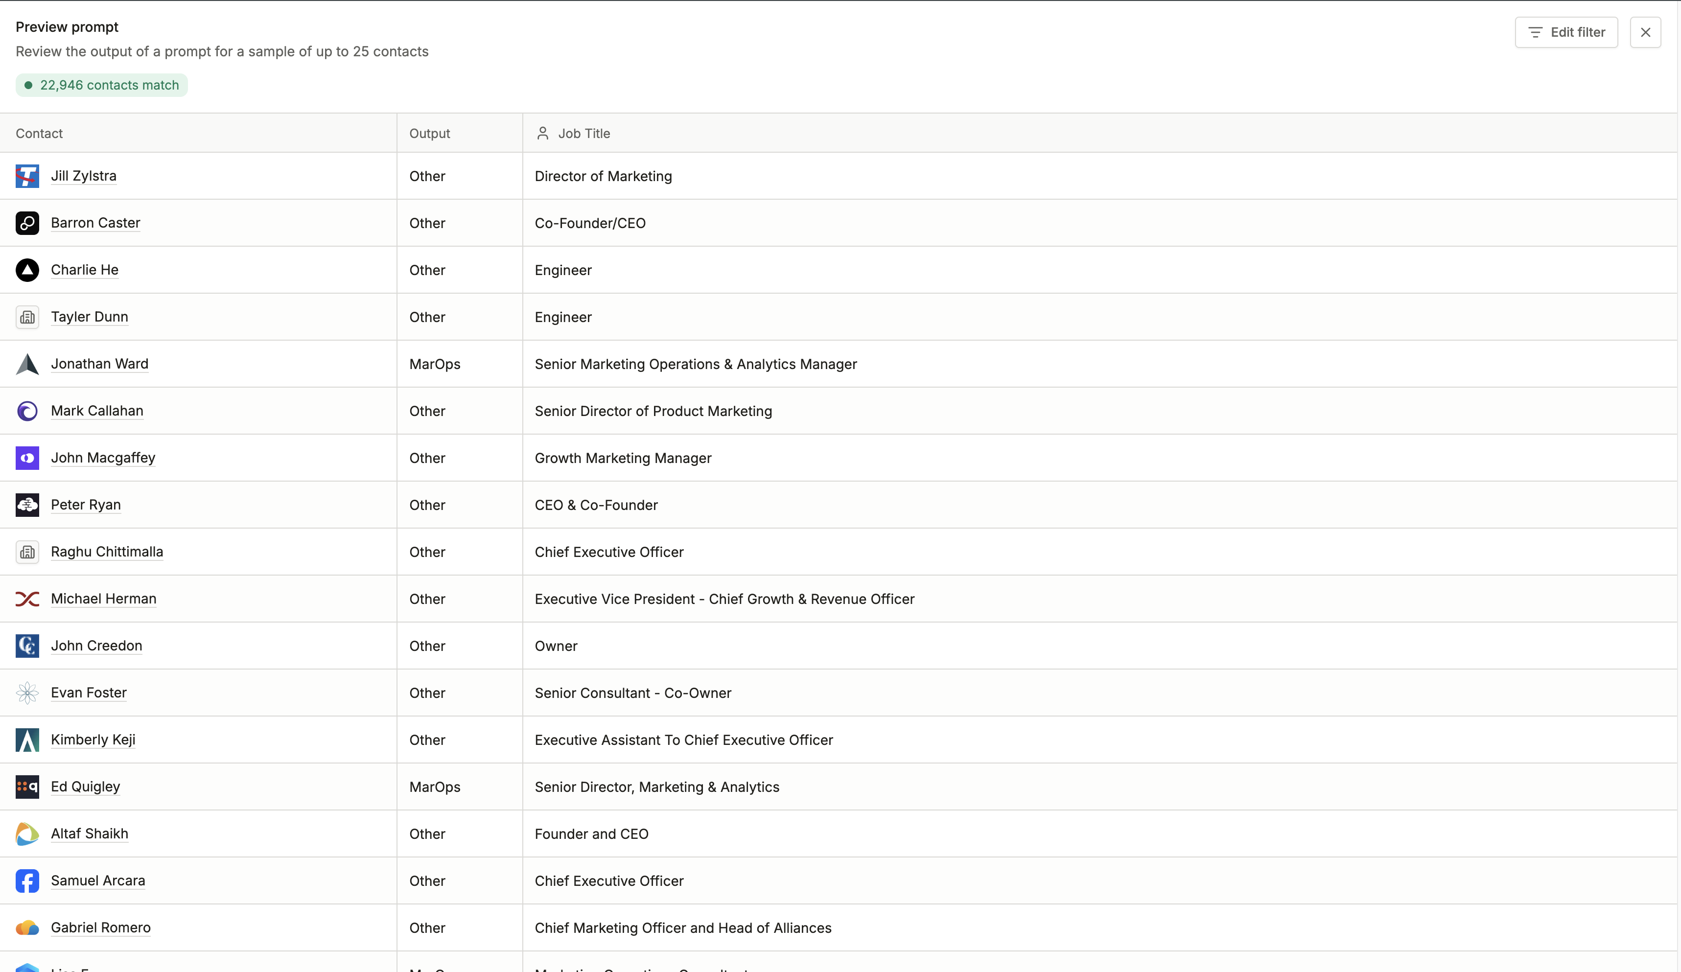The image size is (1681, 972).
Task: Select the Output column header
Action: 430,133
